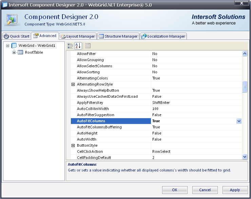The image size is (251, 199).
Task: Click the RowSelect value cell
Action: point(196,151)
